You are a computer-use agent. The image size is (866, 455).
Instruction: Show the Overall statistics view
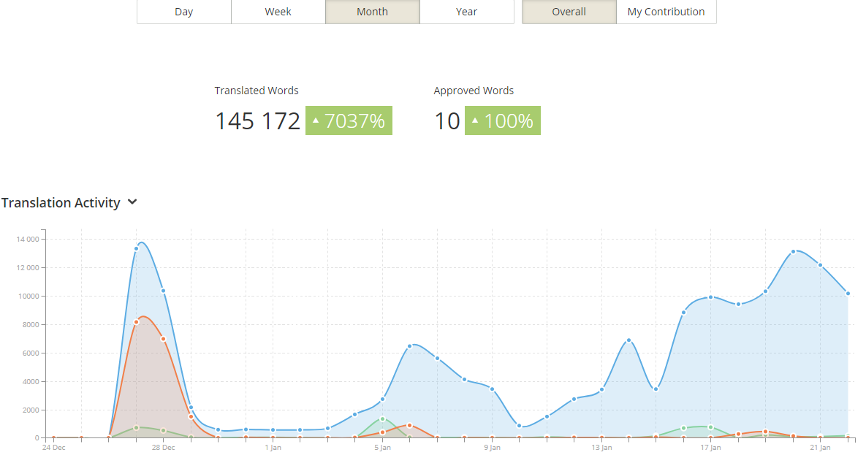[x=569, y=12]
